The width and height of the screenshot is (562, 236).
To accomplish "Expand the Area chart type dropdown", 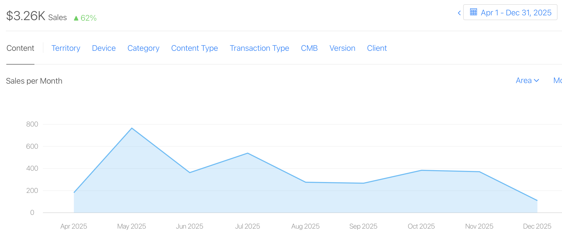I will 527,80.
